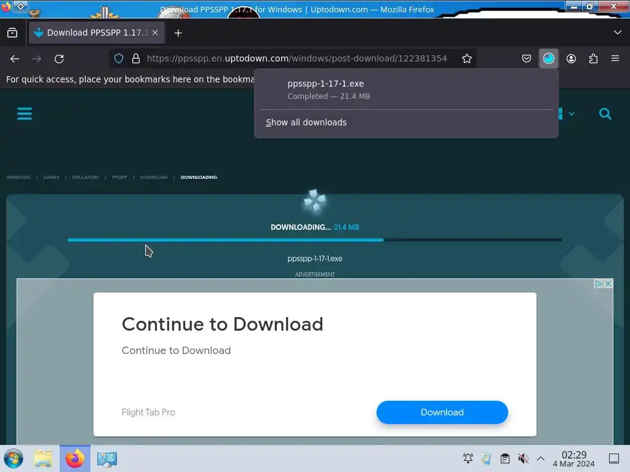
Task: Expand hidden system tray icons
Action: pos(541,458)
